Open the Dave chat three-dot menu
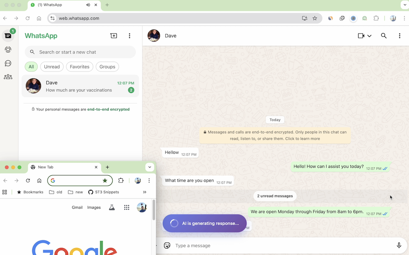This screenshot has width=409, height=255. point(399,36)
